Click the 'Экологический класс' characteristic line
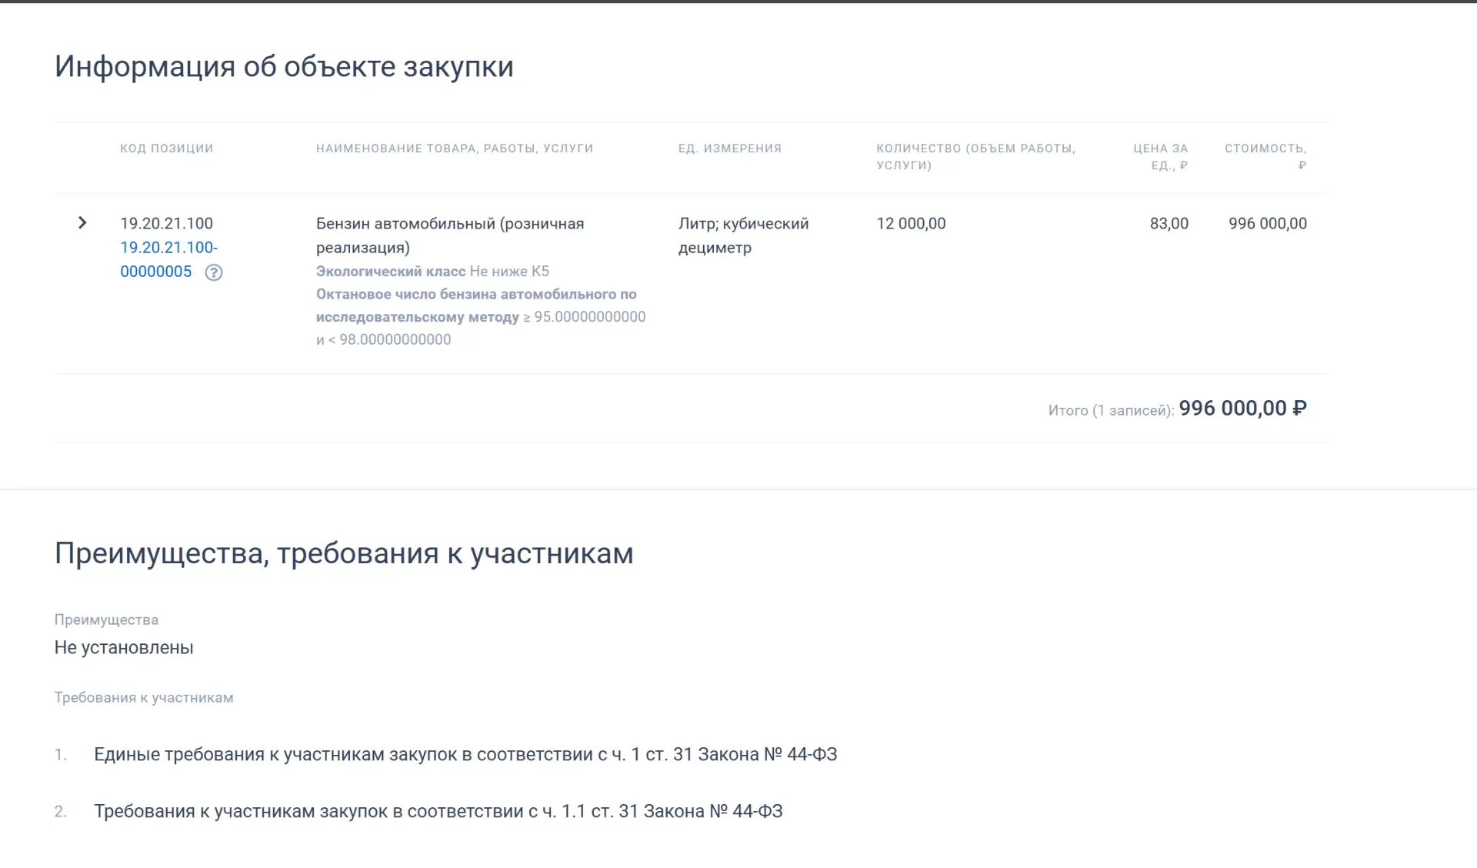This screenshot has width=1477, height=868. (432, 272)
